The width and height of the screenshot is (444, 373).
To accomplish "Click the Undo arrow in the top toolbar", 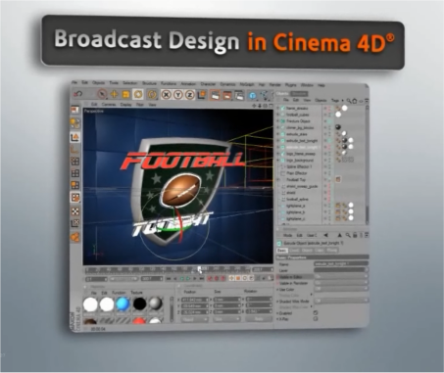I will [77, 94].
